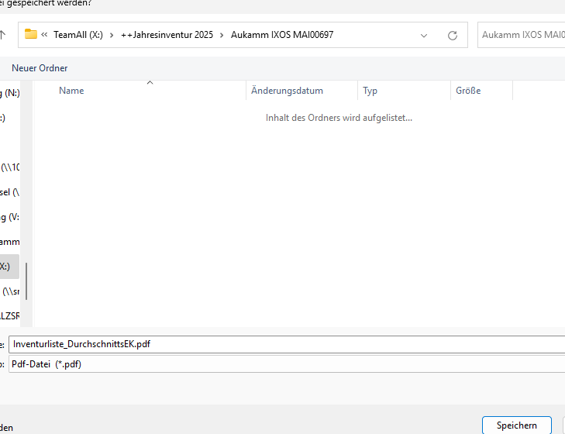Select the Aukamm IXOS MAI00697 breadcrumb segment

282,35
